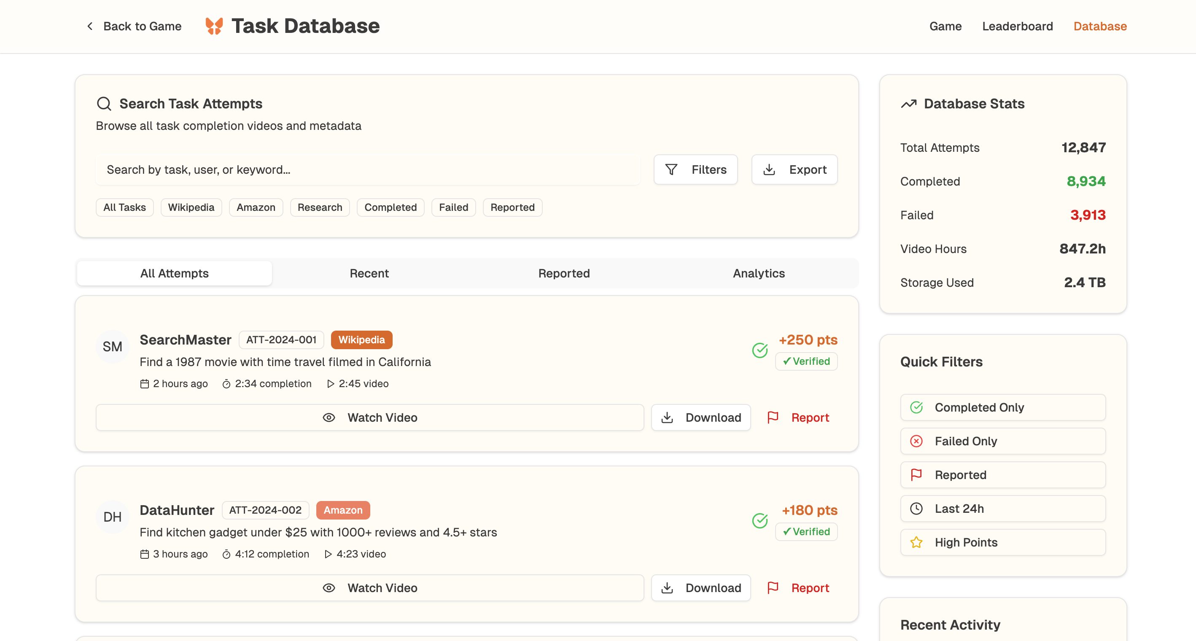The height and width of the screenshot is (641, 1196).
Task: Open Leaderboard in the top navigation
Action: pos(1017,26)
